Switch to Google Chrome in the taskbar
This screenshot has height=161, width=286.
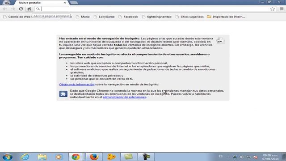(x=76, y=157)
